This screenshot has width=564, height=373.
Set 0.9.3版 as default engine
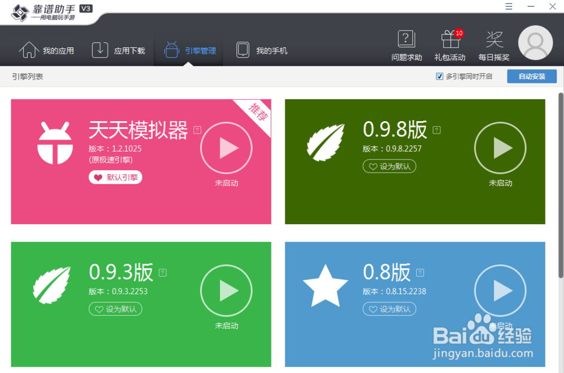pos(116,309)
